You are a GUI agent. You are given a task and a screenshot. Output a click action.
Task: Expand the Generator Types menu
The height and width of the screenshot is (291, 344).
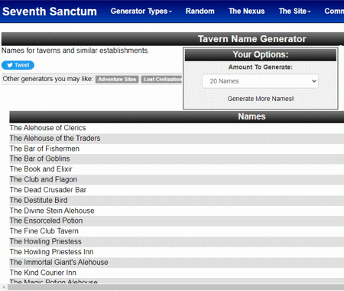coord(141,11)
